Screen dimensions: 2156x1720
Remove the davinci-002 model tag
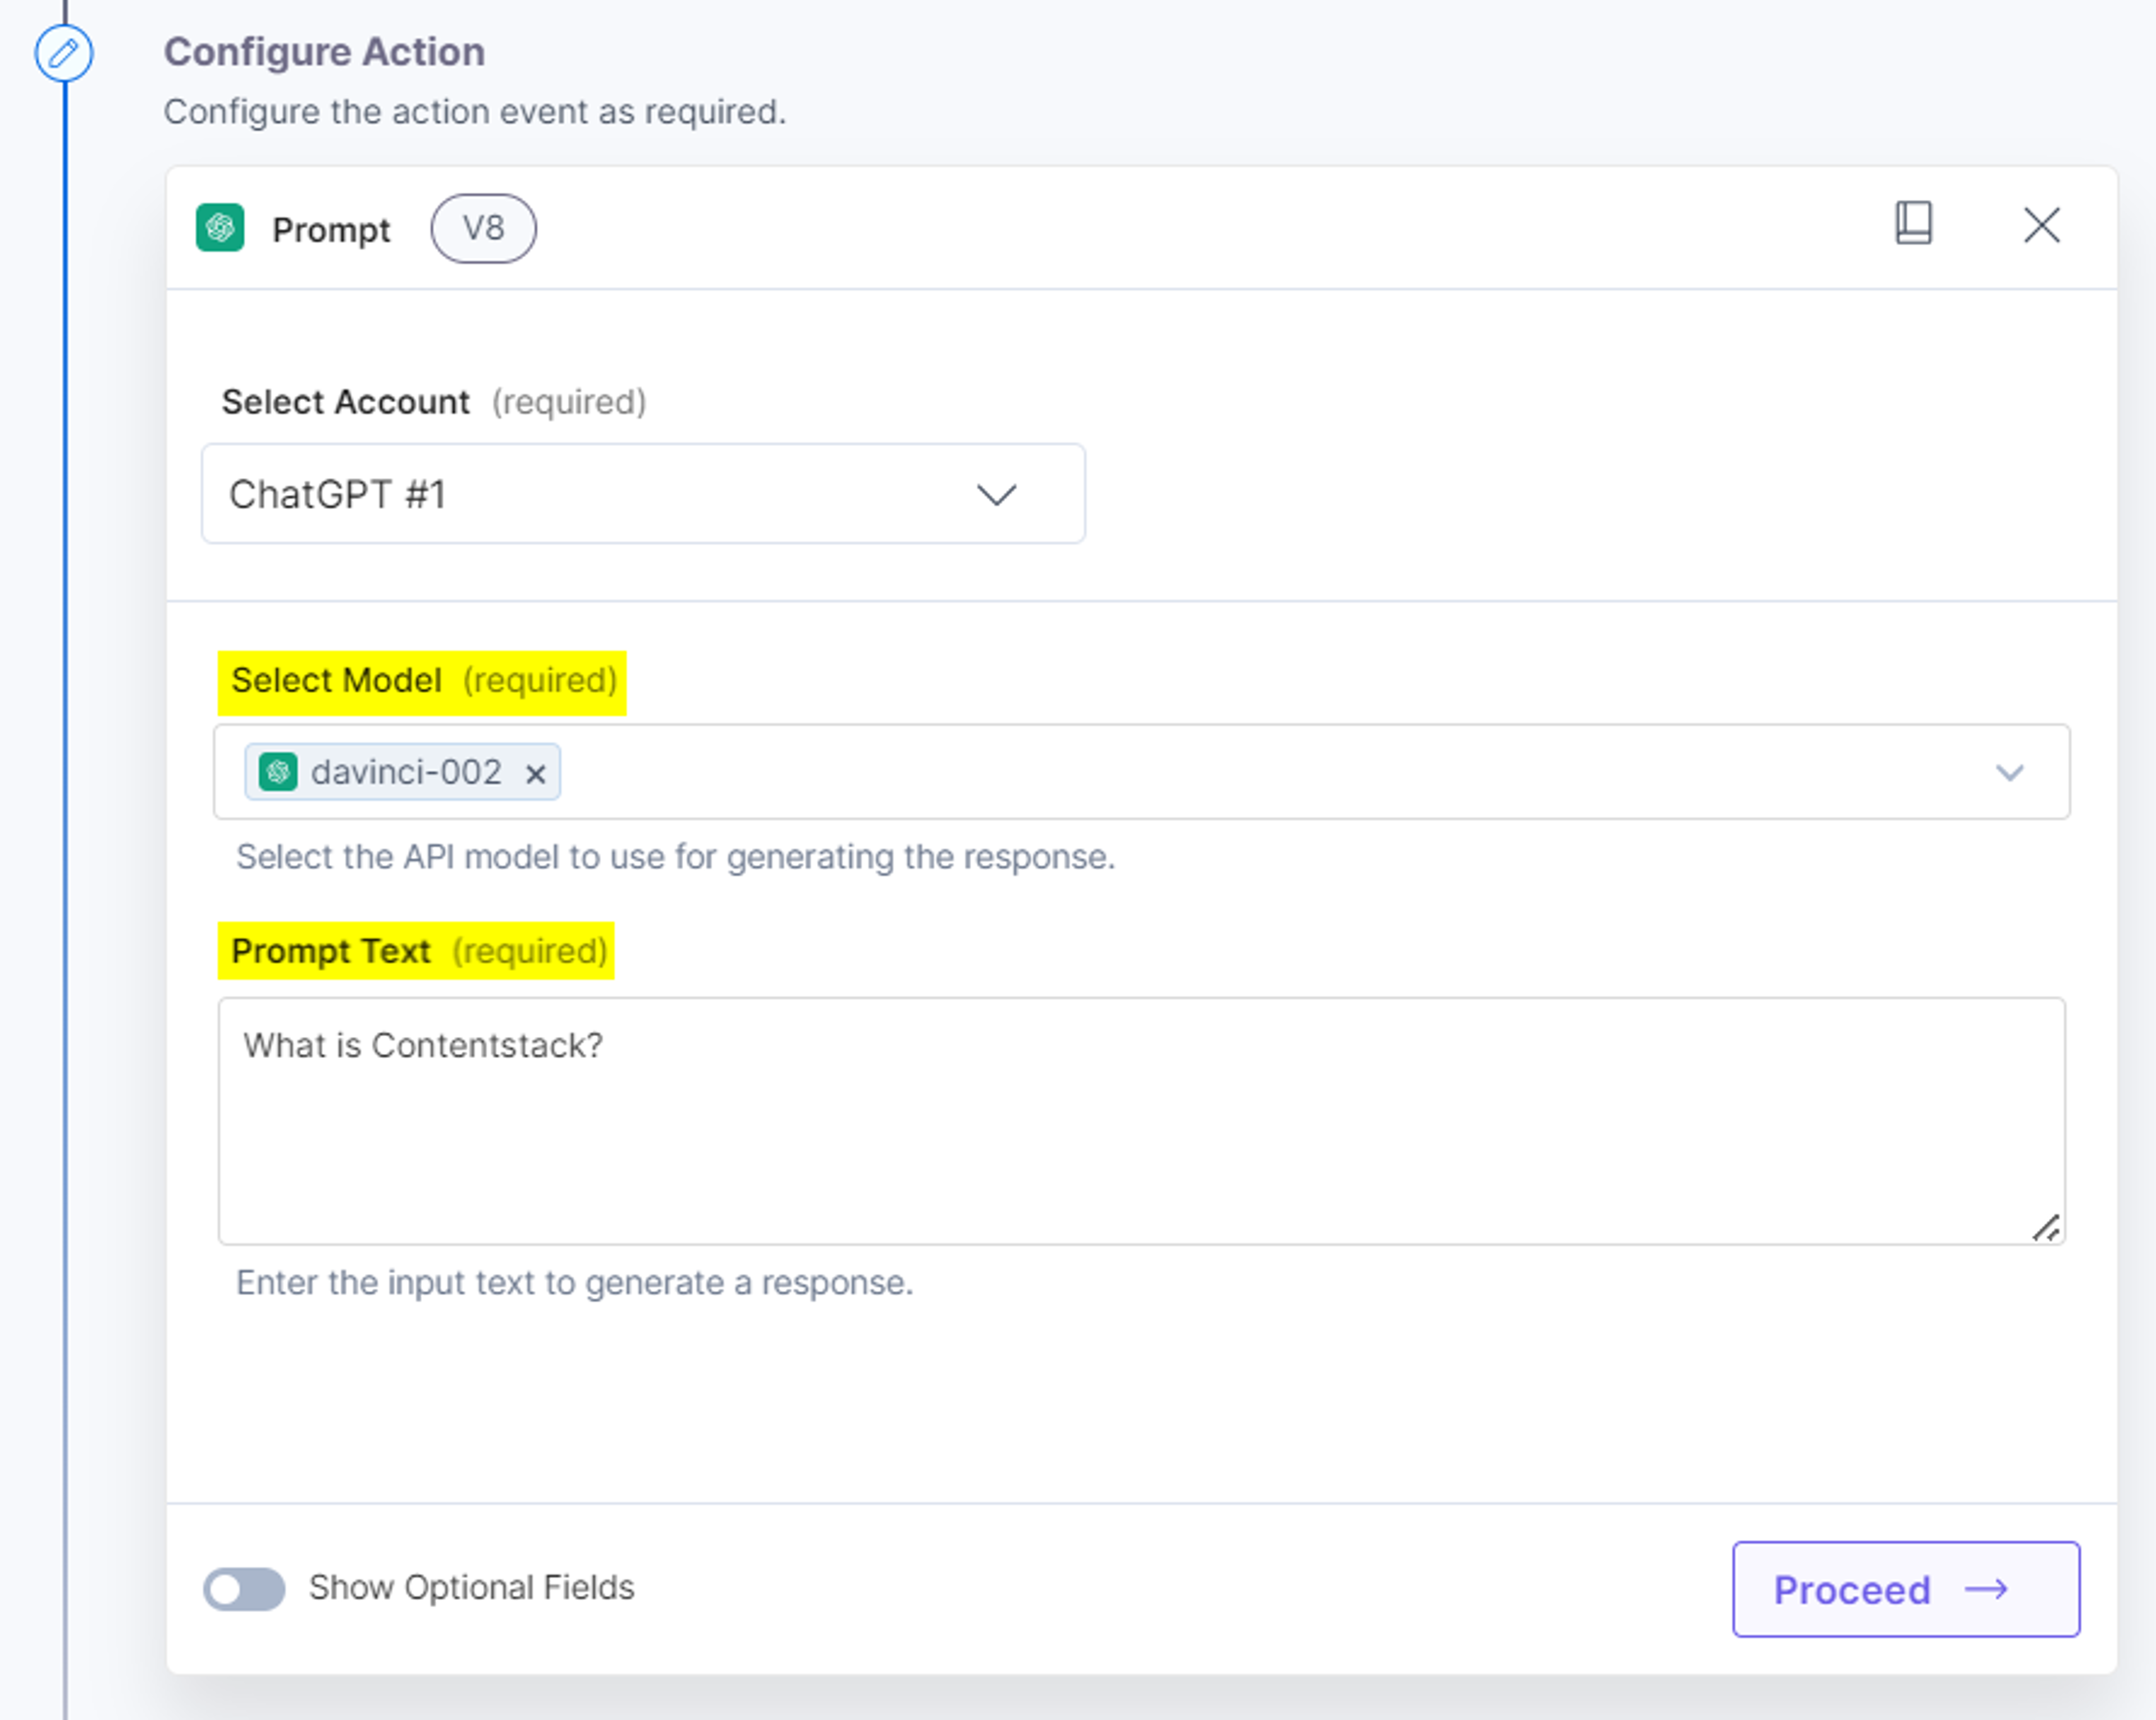[536, 774]
